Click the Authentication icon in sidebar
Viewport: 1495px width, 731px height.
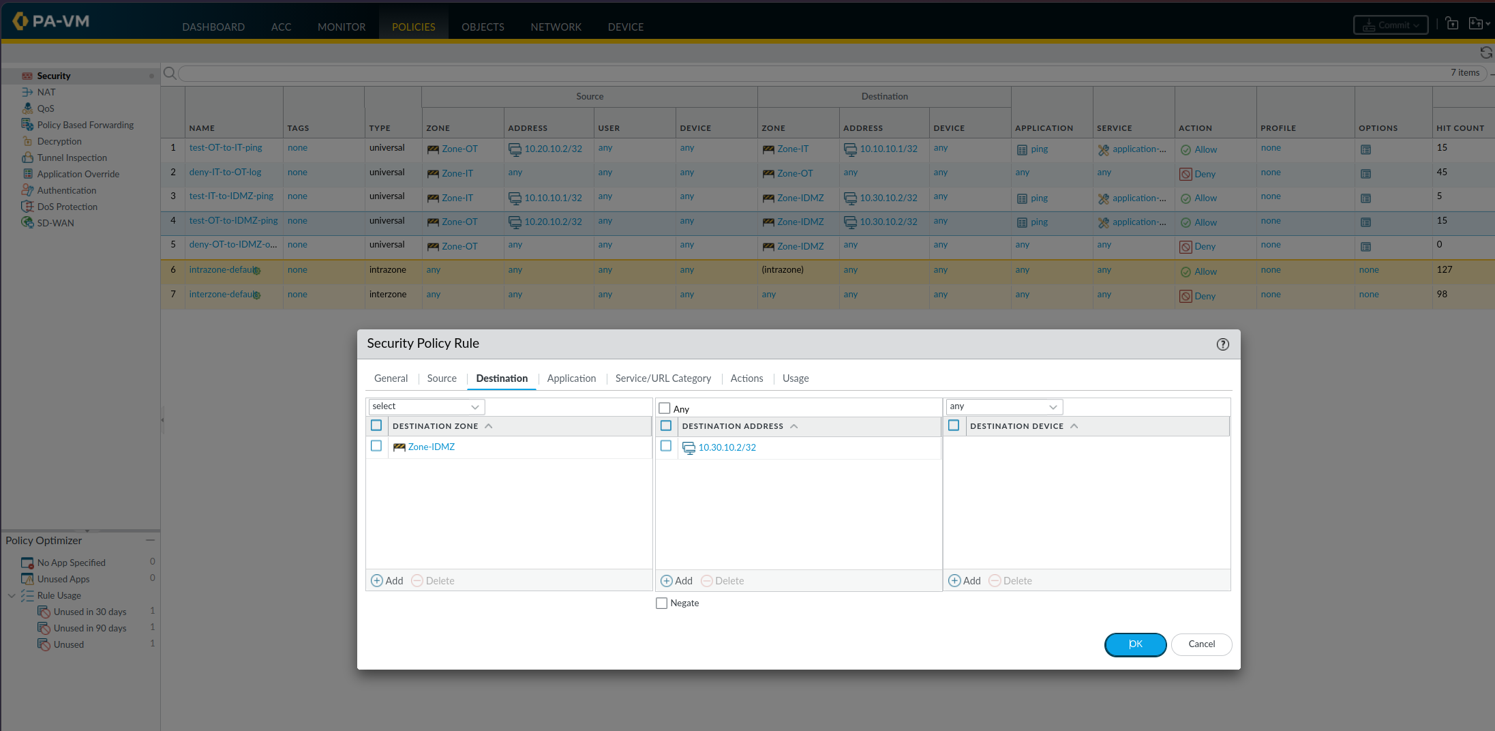click(27, 190)
